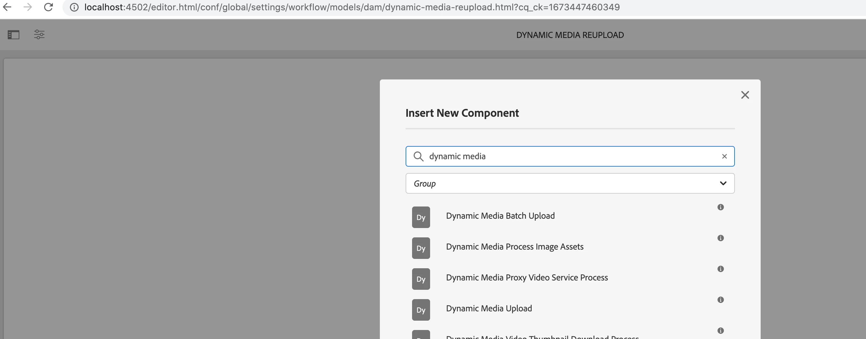
Task: Show info for Process Image Assets
Action: click(x=720, y=238)
